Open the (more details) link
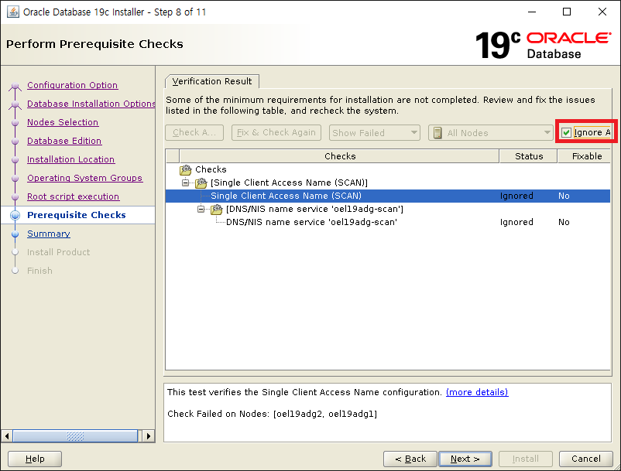The image size is (621, 471). [477, 392]
